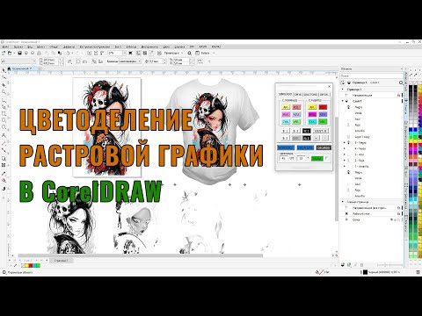
Task: Click the dark gray button beside the blue buttons
Action: coord(324,147)
